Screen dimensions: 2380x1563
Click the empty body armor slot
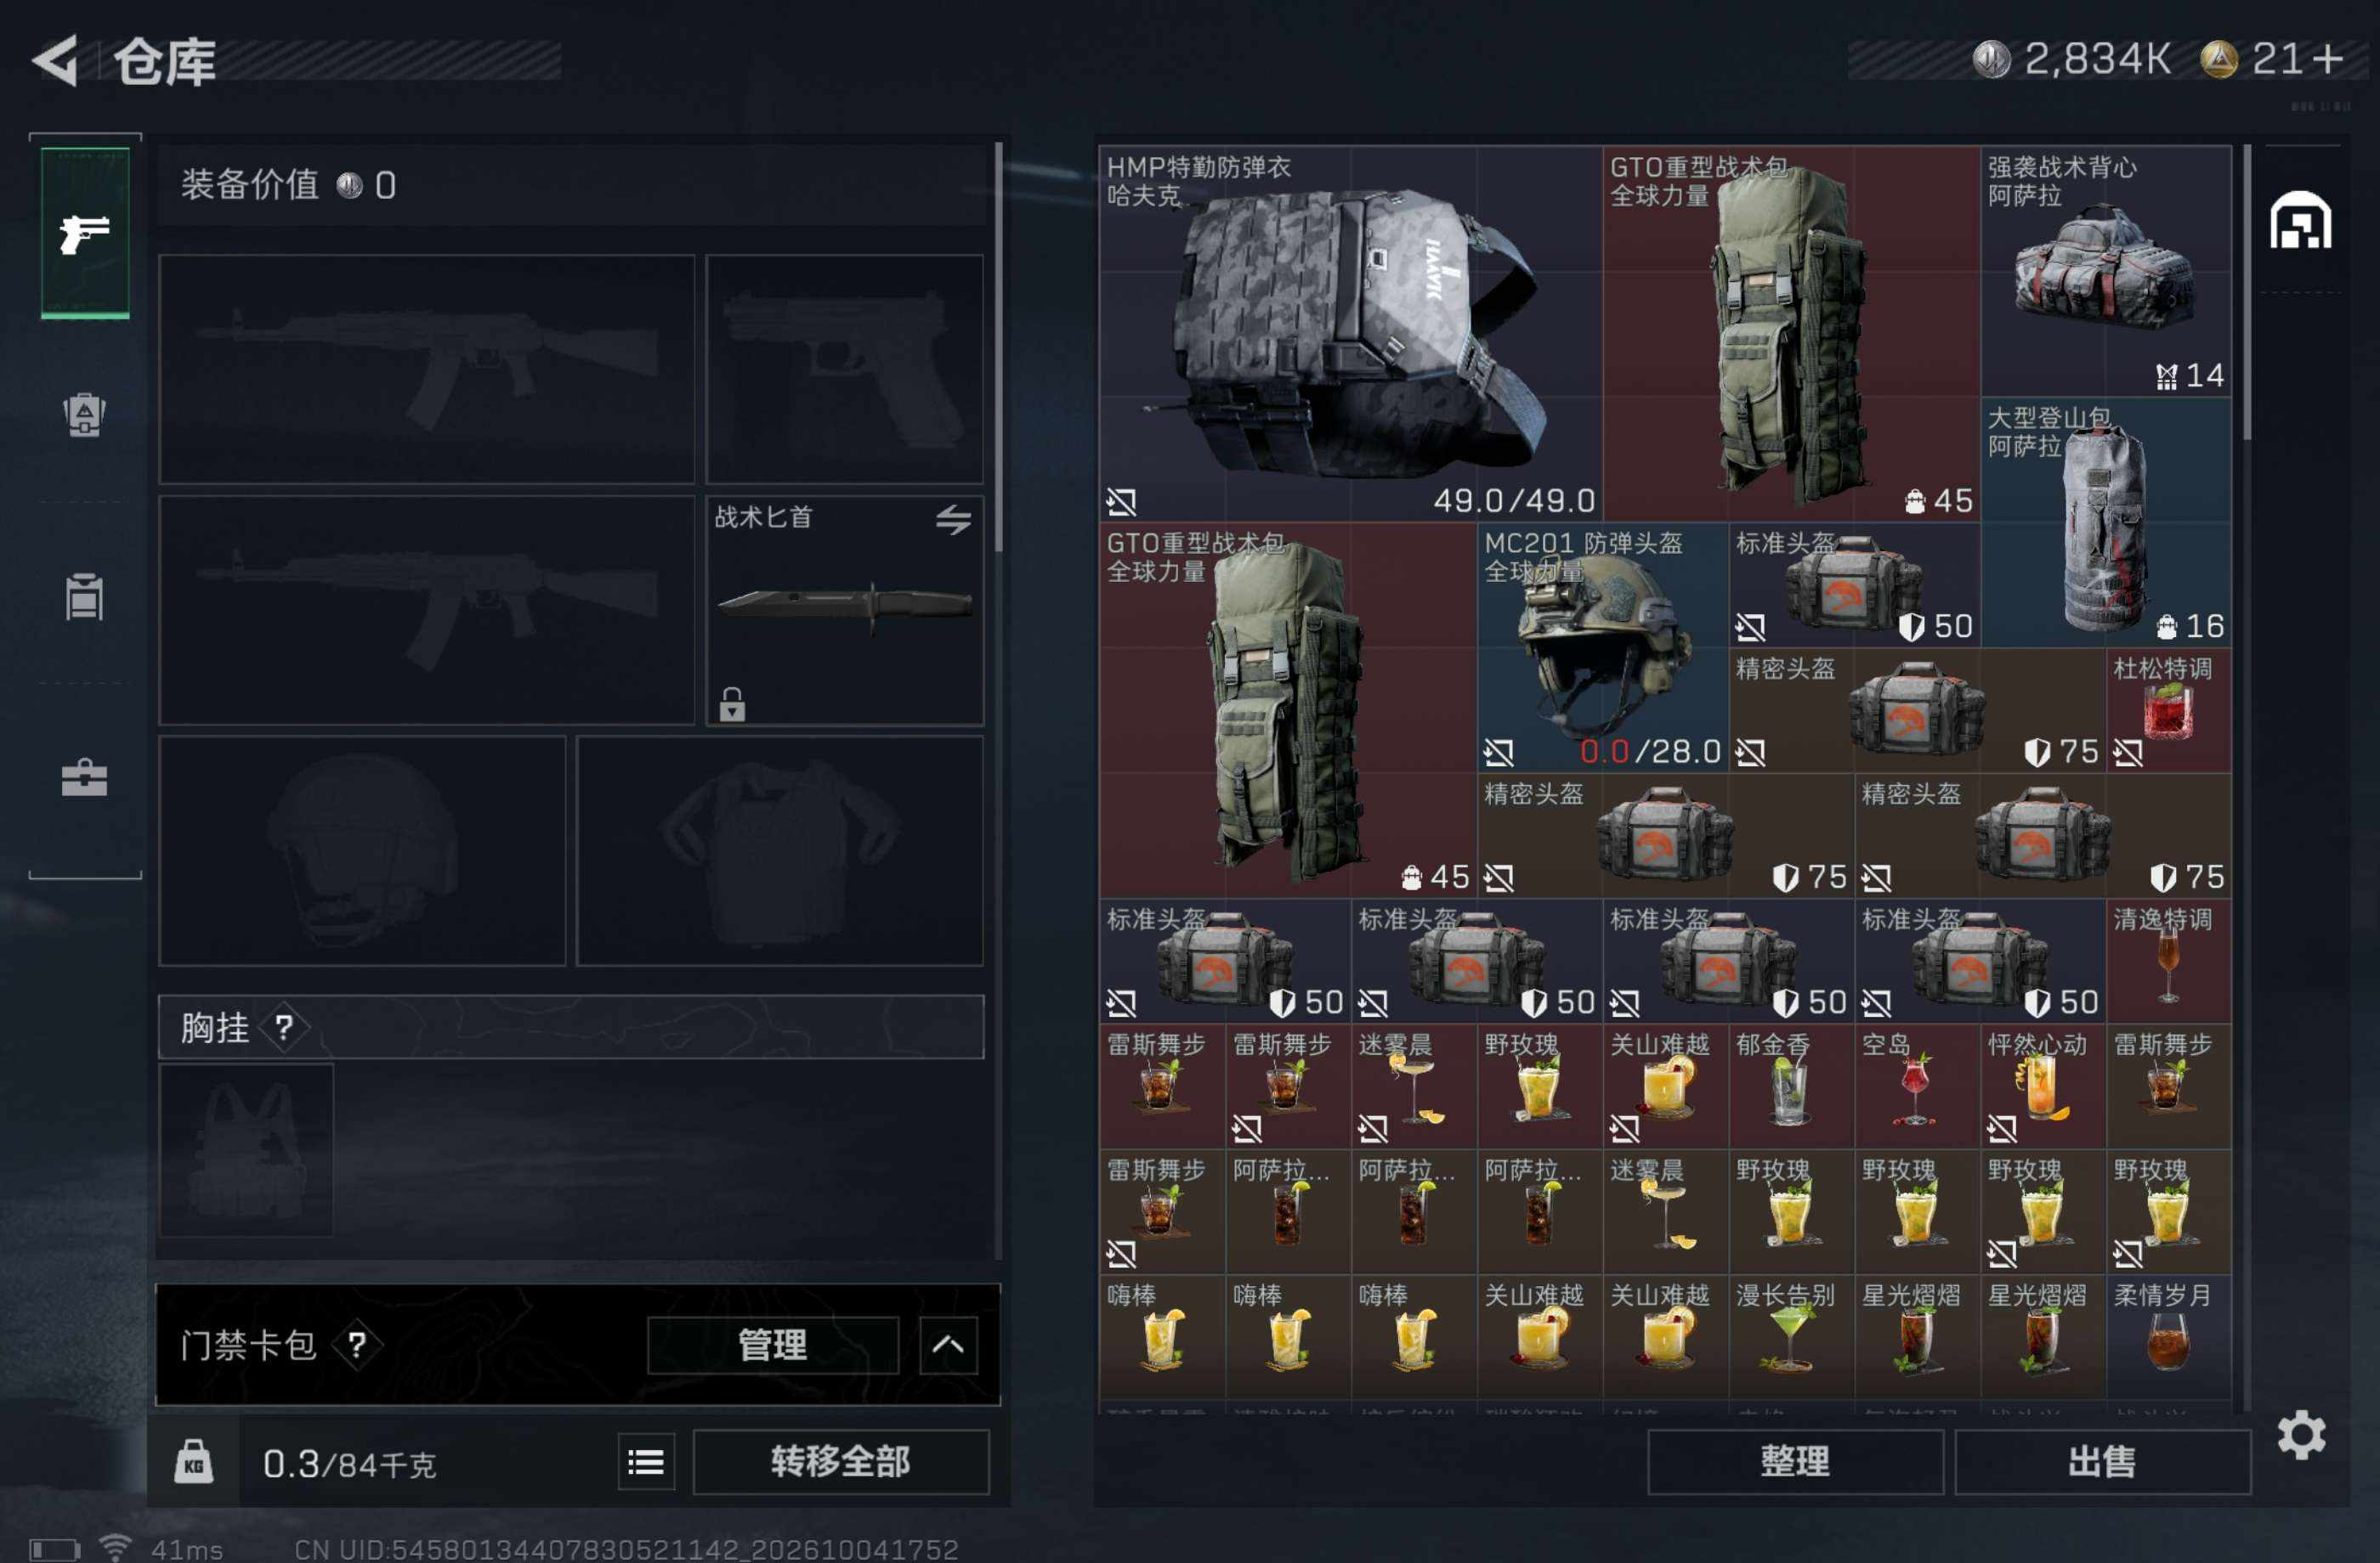pos(779,850)
